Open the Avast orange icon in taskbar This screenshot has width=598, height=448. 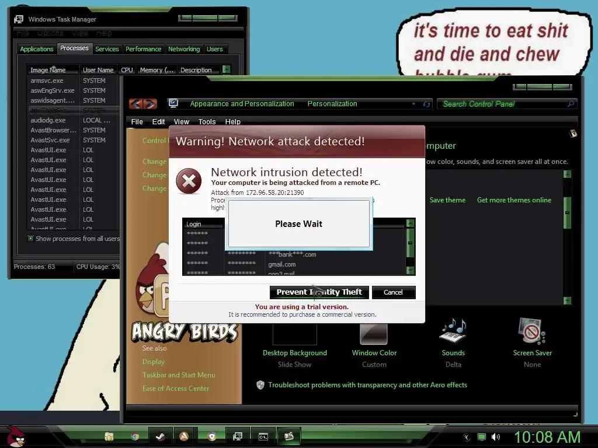pyautogui.click(x=184, y=436)
